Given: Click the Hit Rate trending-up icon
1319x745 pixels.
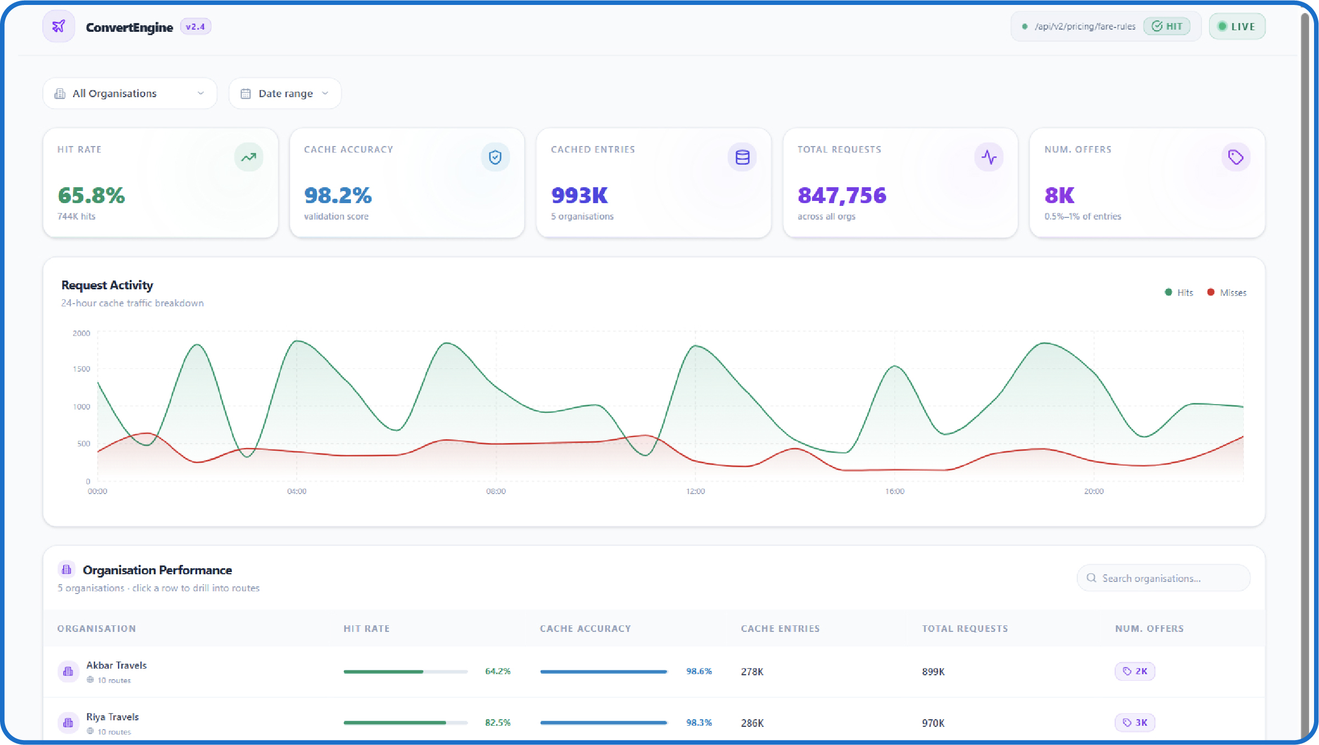Looking at the screenshot, I should pyautogui.click(x=249, y=158).
